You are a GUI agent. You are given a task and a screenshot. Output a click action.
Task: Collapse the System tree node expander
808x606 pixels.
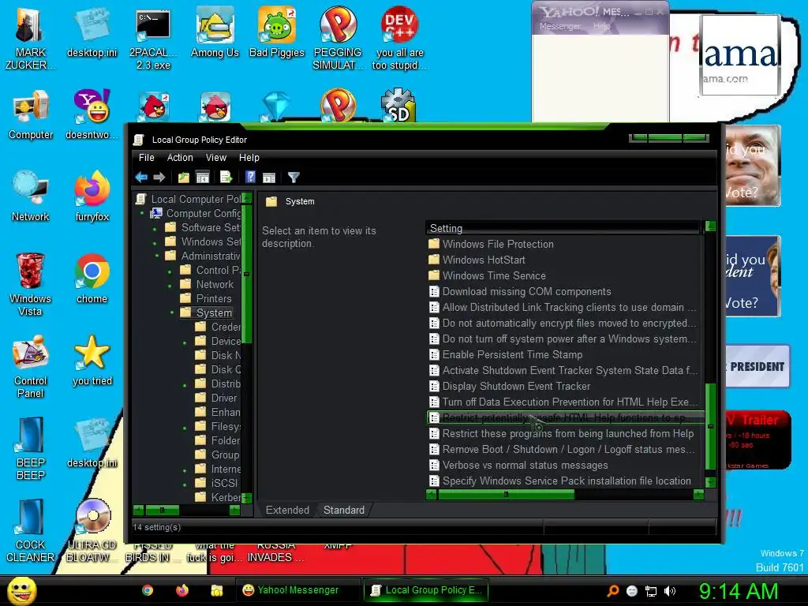pyautogui.click(x=172, y=312)
